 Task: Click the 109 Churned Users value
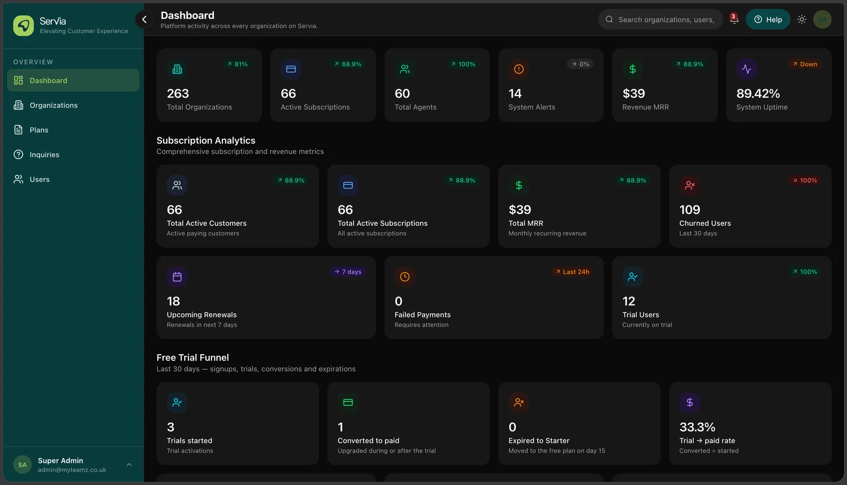click(x=690, y=210)
